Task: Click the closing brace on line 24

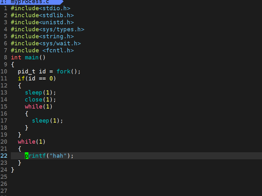Action: point(12,170)
